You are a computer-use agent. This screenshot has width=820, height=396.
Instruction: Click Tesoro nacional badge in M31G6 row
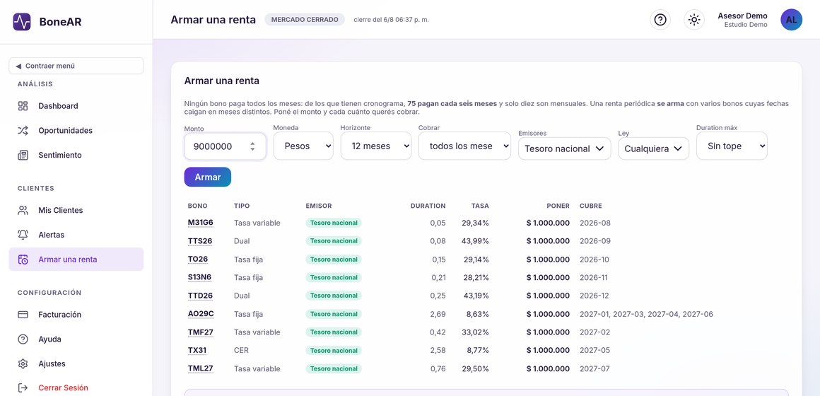[334, 223]
